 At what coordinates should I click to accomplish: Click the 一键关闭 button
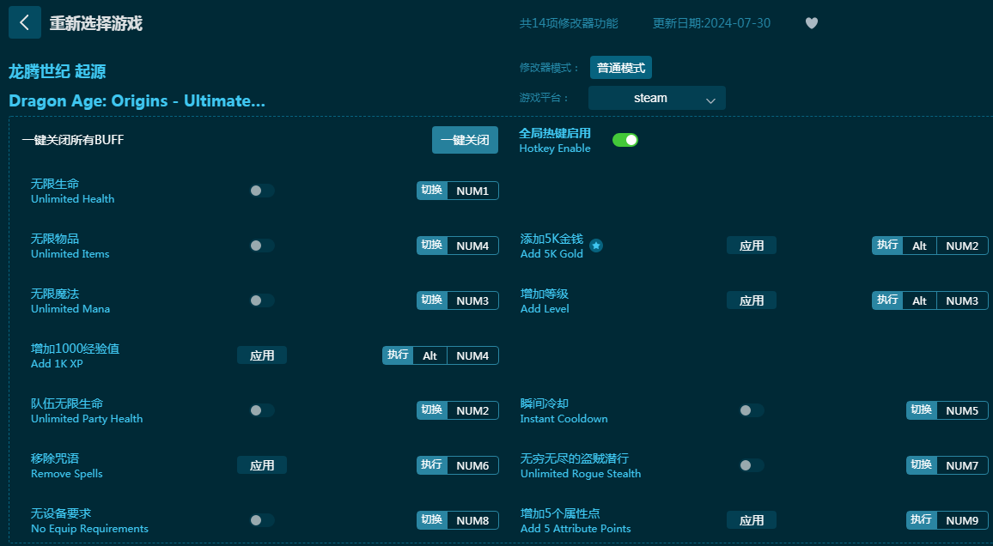(465, 140)
